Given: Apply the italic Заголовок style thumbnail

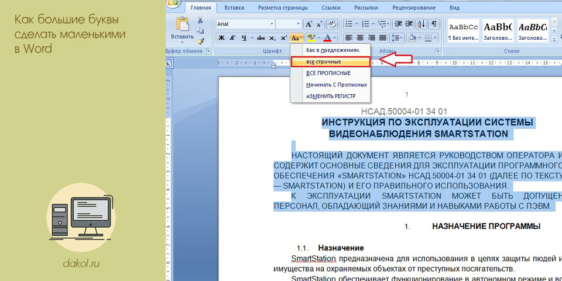Looking at the screenshot, I should point(532,31).
